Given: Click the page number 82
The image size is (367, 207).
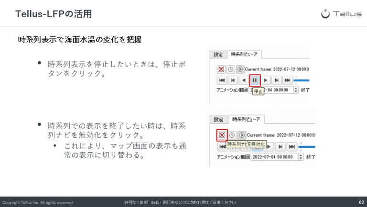Looking at the screenshot, I should click(362, 202).
